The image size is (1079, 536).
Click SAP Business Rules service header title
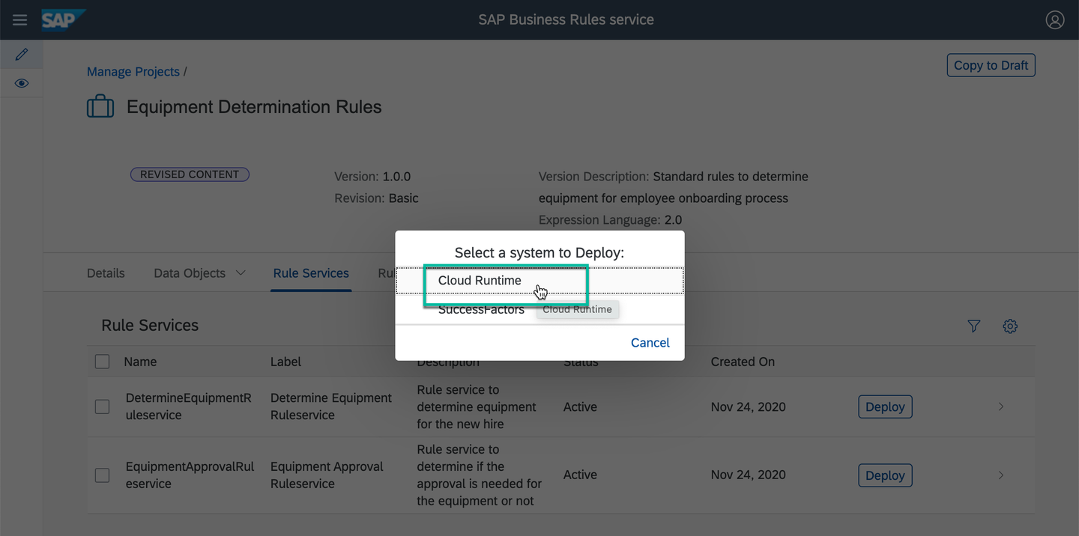(x=566, y=20)
